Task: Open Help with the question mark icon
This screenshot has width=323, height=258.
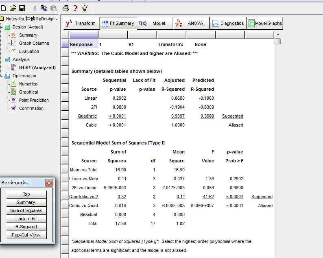Action: tap(75, 8)
